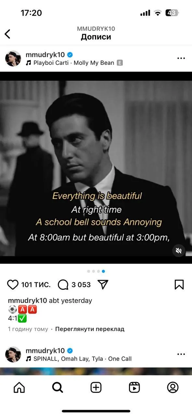Open Playboi Carti Molly My Bean audio
This screenshot has width=192, height=416.
74,63
